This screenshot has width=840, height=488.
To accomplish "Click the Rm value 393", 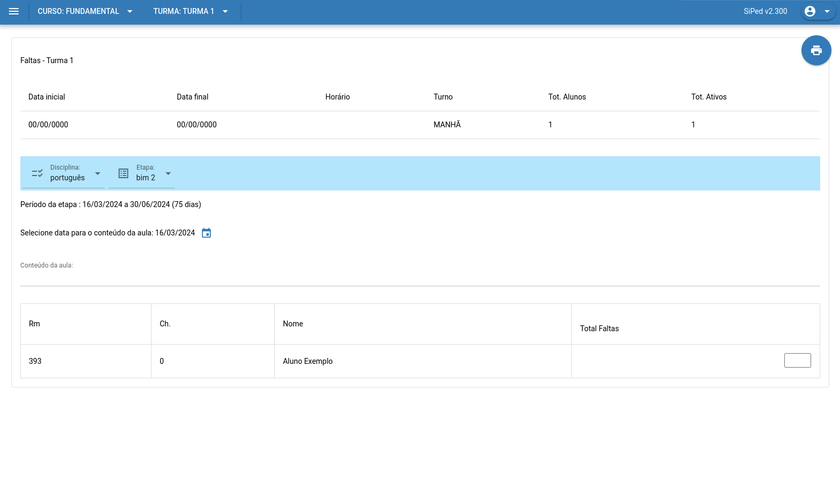I will (35, 361).
